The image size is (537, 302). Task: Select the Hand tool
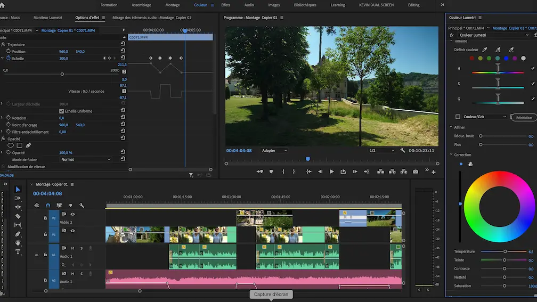coord(18,243)
